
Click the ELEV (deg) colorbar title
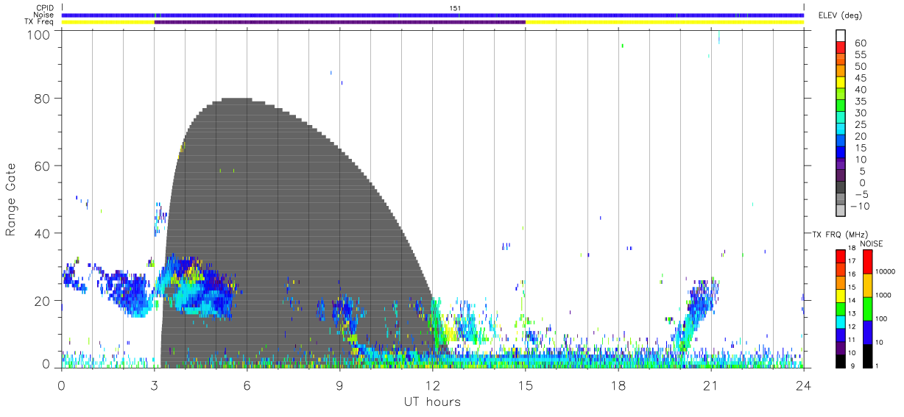(x=840, y=15)
